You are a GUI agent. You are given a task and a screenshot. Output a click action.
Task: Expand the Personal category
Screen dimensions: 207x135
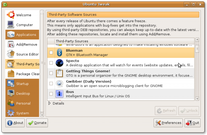tap(22, 103)
